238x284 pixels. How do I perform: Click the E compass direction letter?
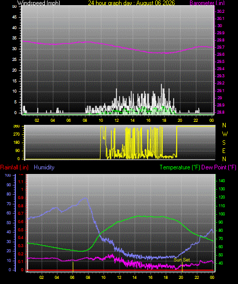tap(224, 150)
